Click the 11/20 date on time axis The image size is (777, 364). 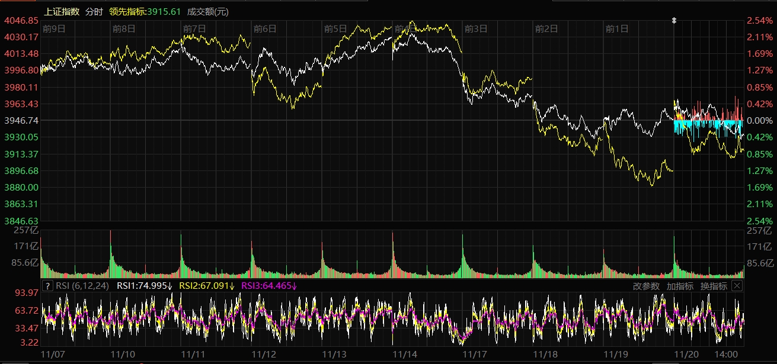pos(686,354)
